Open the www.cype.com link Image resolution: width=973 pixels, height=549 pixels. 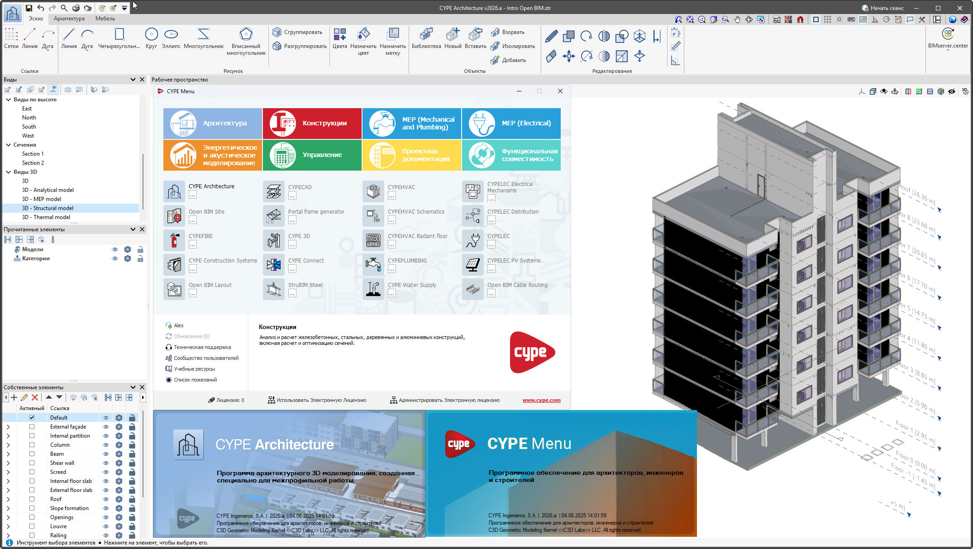click(541, 400)
